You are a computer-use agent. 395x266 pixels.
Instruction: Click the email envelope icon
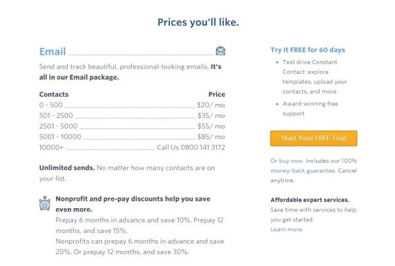[221, 51]
